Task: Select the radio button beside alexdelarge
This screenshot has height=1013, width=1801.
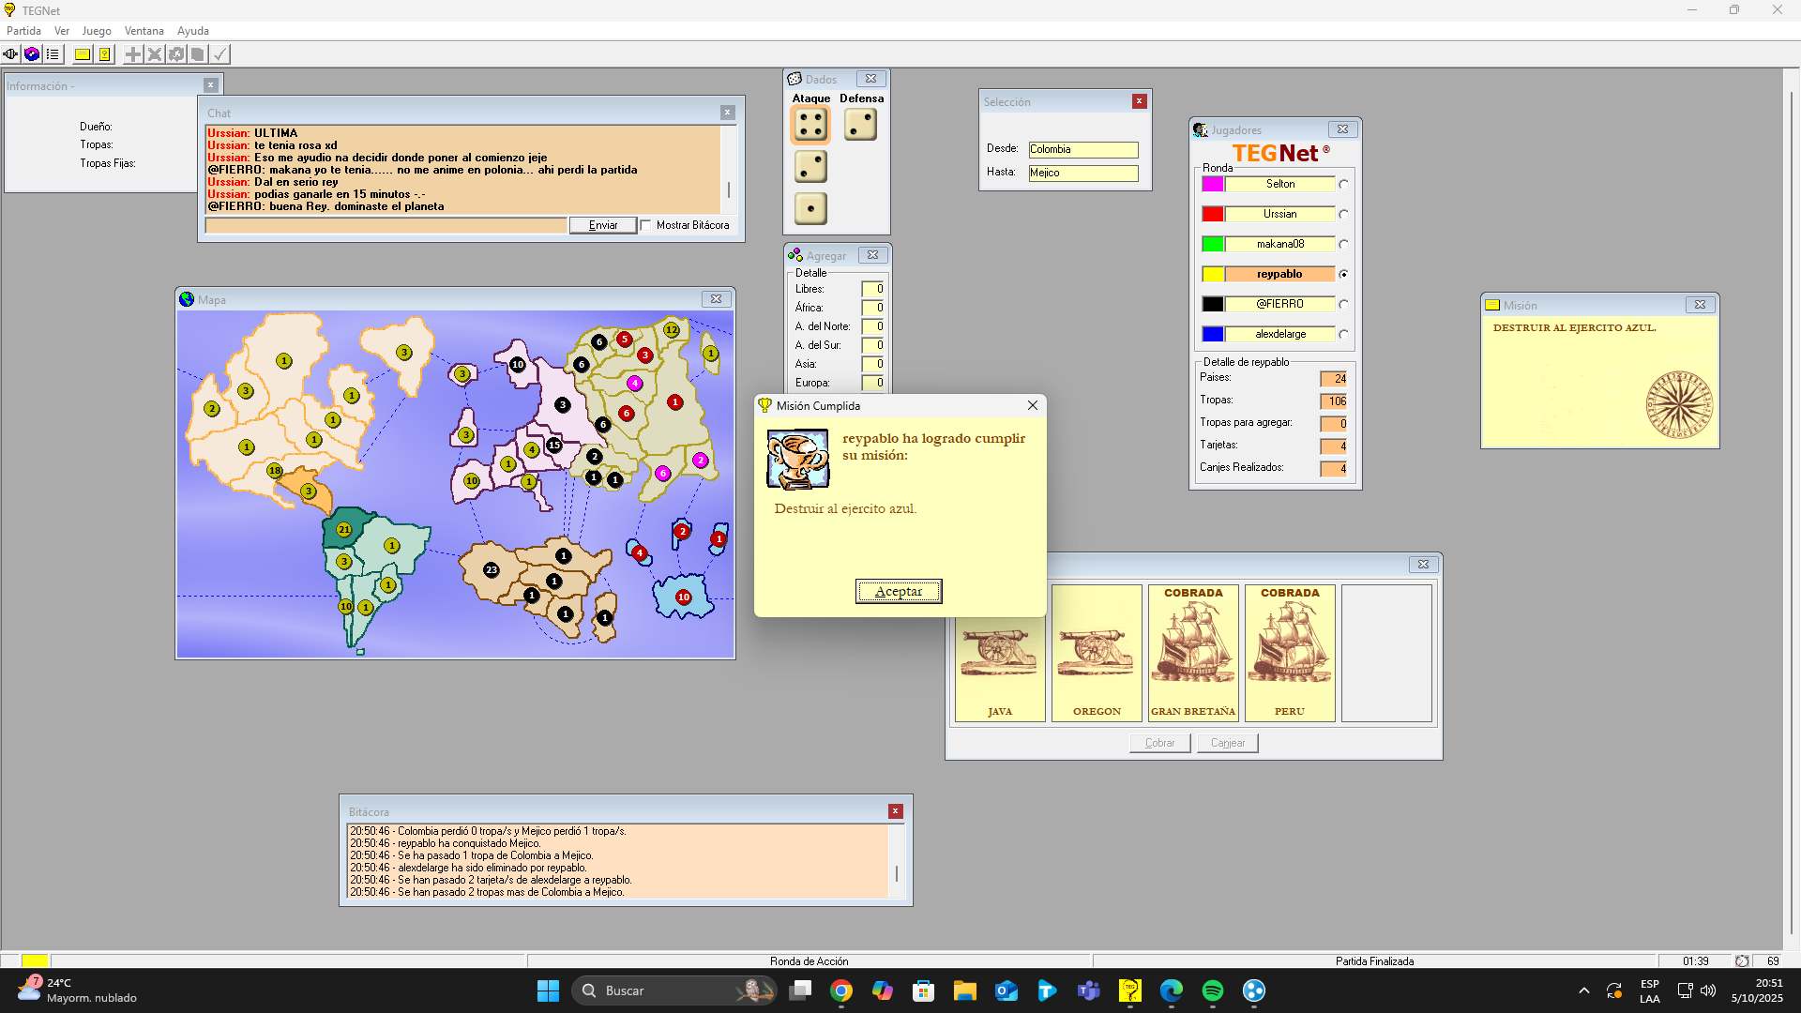Action: 1343,334
